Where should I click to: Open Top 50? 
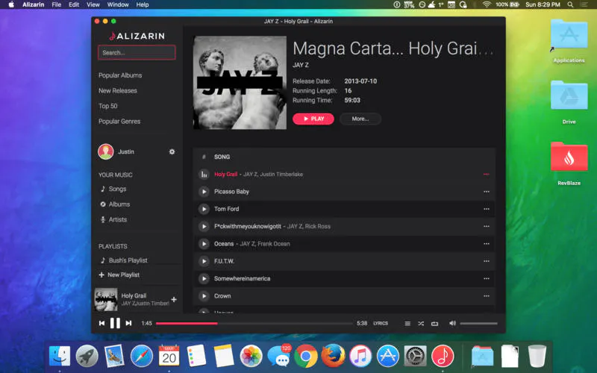pyautogui.click(x=107, y=106)
